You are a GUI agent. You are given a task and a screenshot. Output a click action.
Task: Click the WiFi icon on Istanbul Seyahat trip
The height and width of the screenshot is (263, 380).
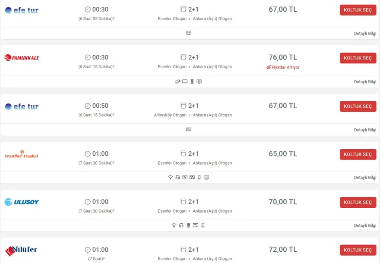[170, 177]
